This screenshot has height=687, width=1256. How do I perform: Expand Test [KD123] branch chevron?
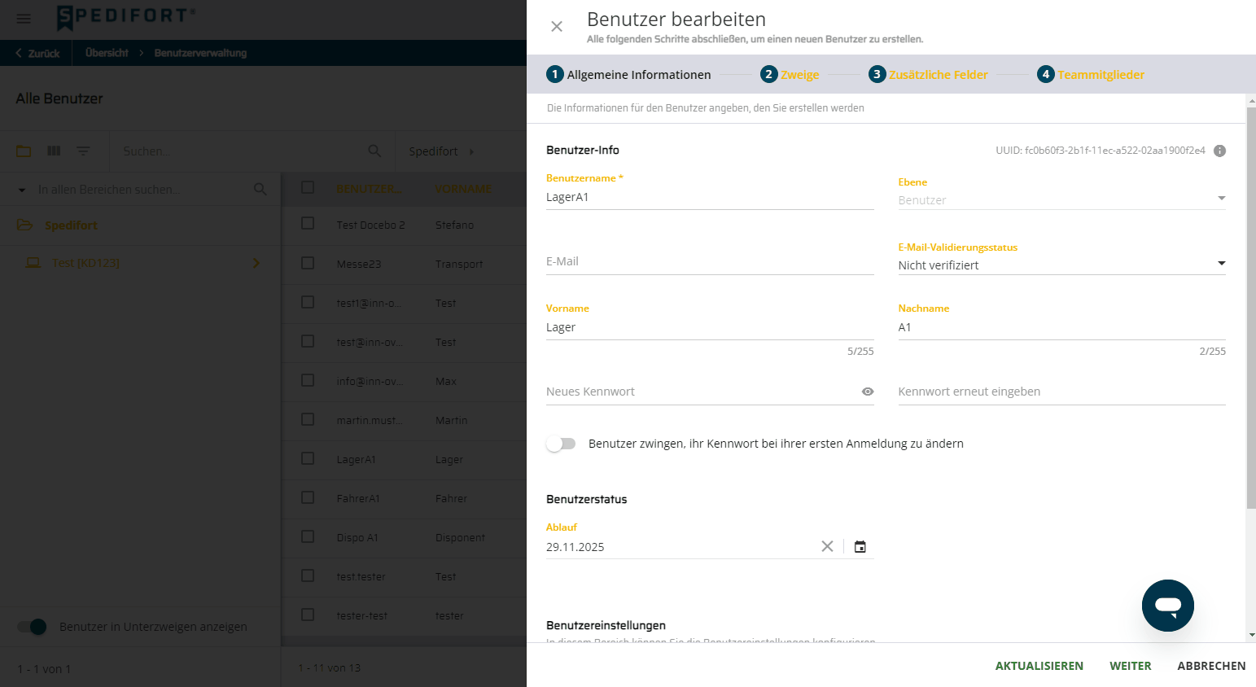pos(256,263)
